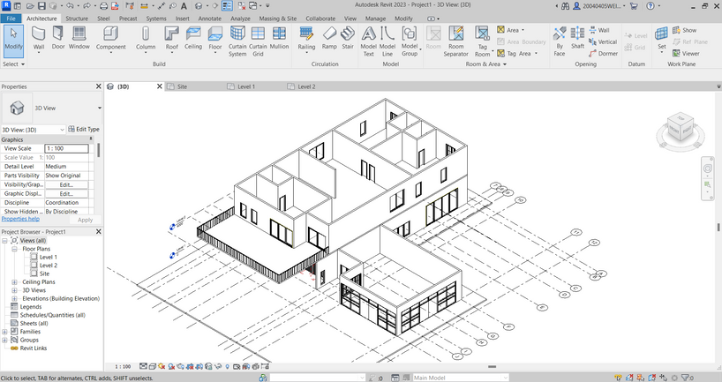Viewport: 722px width, 382px height.
Task: Click the Save icon in quick access toolbar
Action: (41, 6)
